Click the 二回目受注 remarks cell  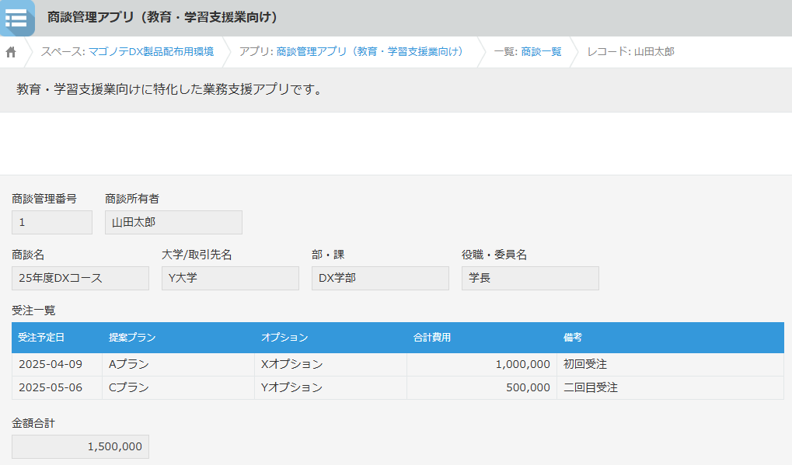[x=670, y=388]
